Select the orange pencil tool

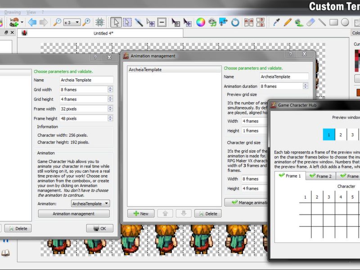tap(288, 22)
